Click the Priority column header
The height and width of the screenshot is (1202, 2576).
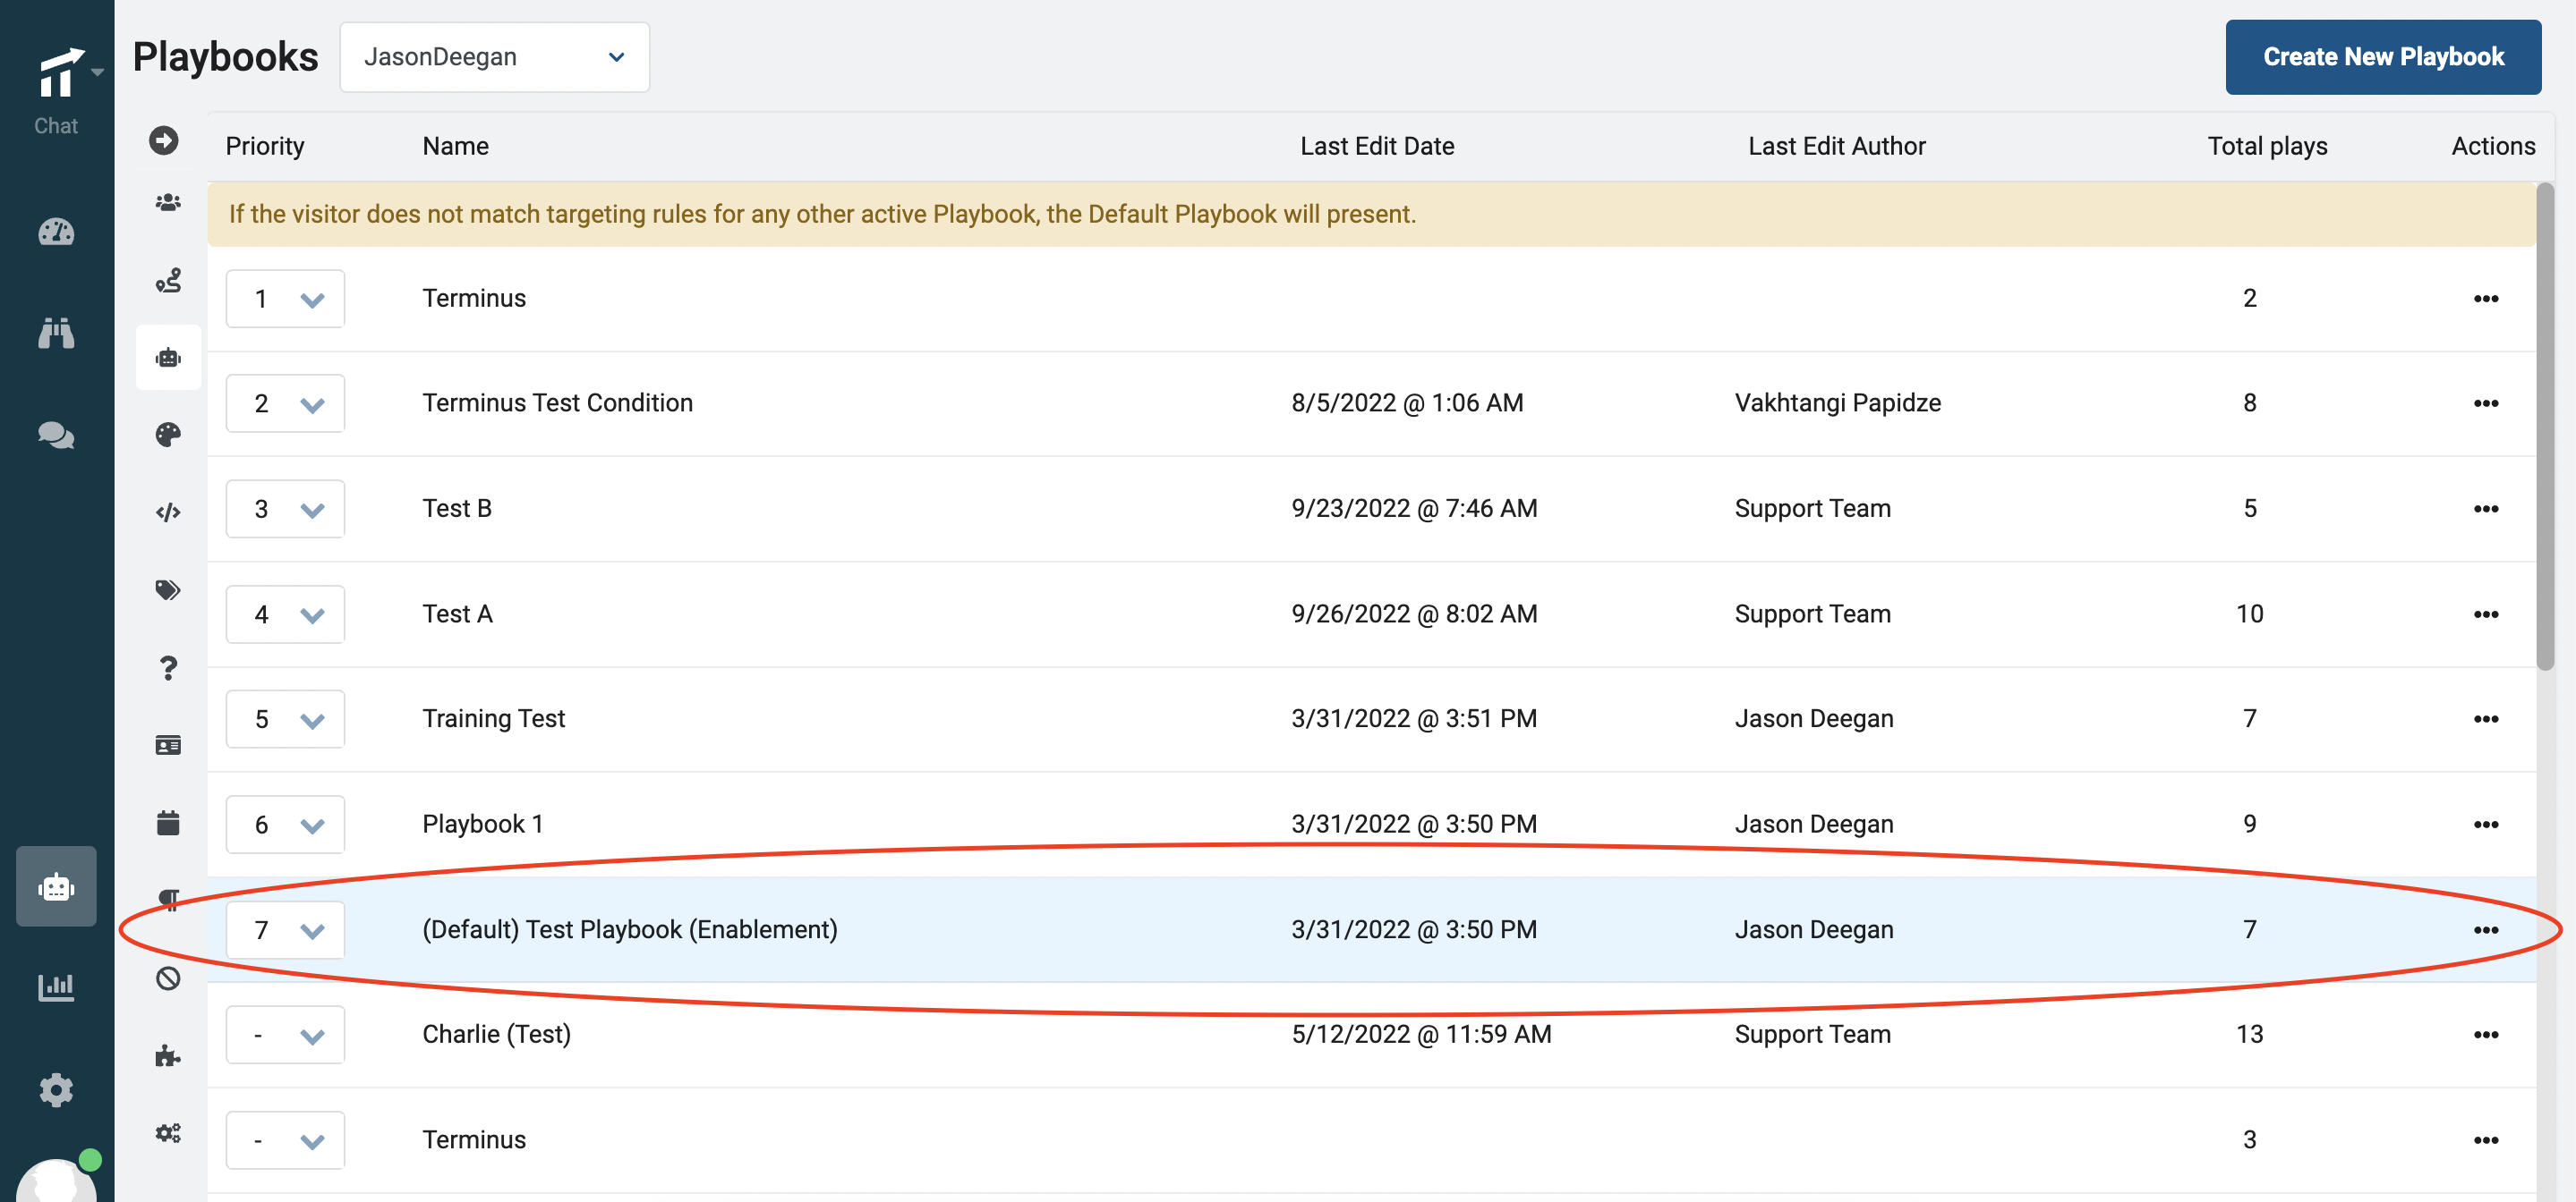pyautogui.click(x=265, y=146)
